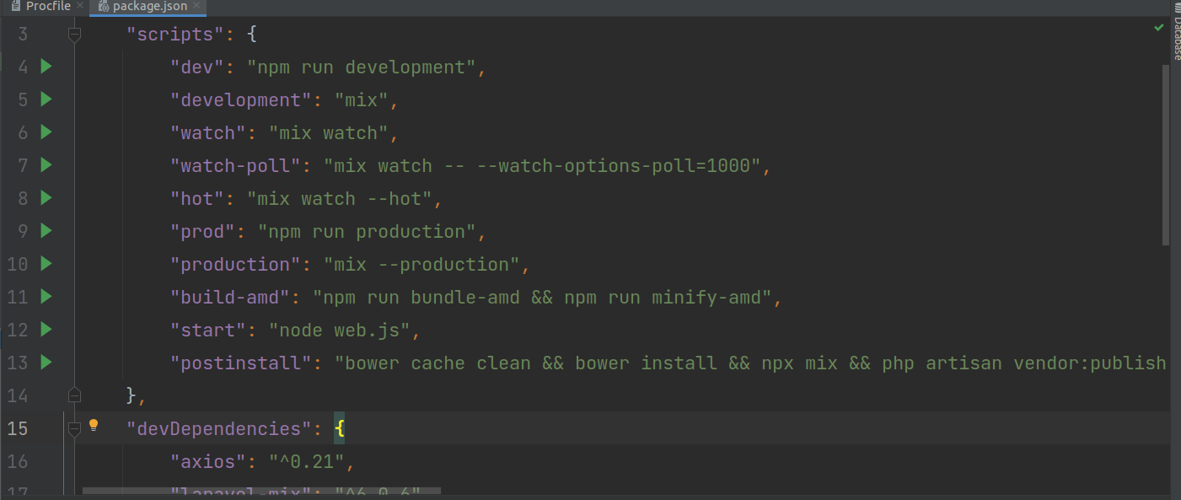Screen dimensions: 1181x500
Task: Click the "watch-poll" key
Action: coord(235,166)
